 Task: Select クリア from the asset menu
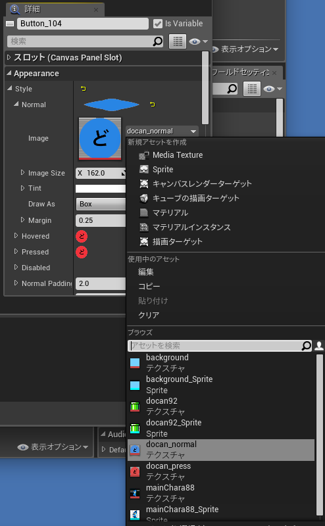pyautogui.click(x=149, y=315)
